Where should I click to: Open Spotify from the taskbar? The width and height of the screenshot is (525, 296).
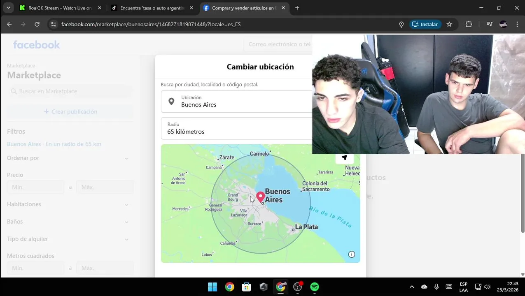coord(315,287)
